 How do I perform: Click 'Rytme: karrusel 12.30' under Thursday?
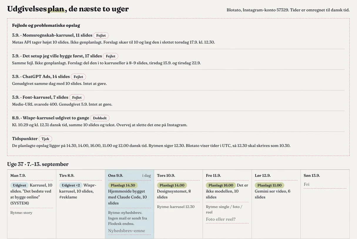tap(176, 207)
